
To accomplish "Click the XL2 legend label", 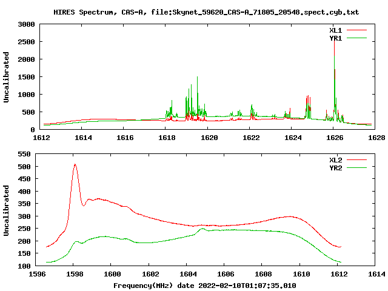I will coord(335,160).
